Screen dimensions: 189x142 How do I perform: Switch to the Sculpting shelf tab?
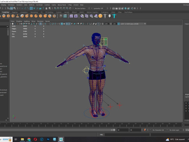coord(6,12)
